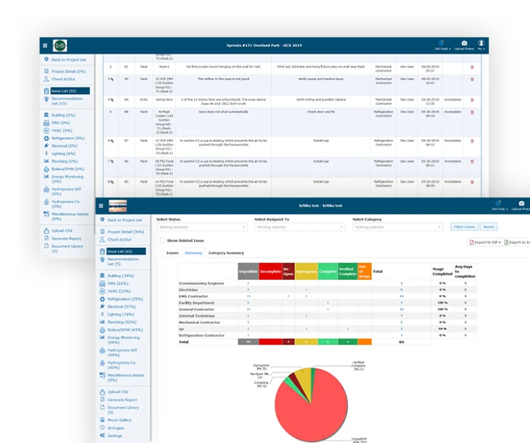This screenshot has height=443, width=530.
Task: Click EMS (22%) icon in kritika sidebar
Action: coord(102,284)
